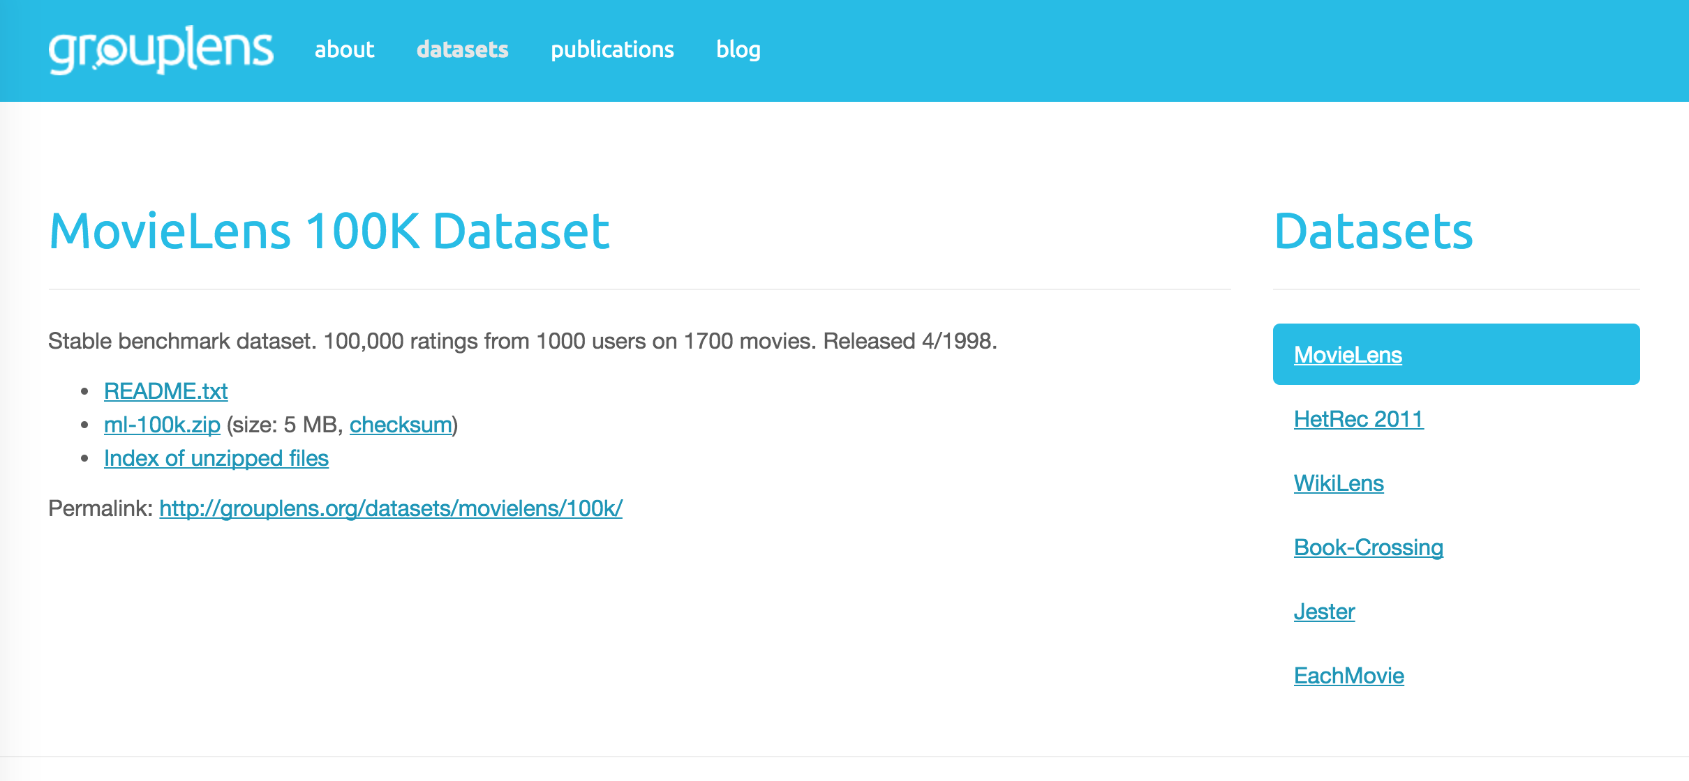Click the Datasets sidebar heading

1373,232
